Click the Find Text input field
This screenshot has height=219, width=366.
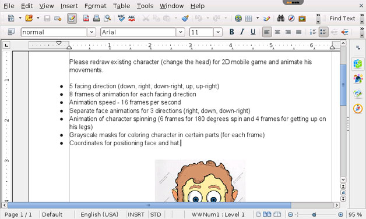click(x=342, y=19)
